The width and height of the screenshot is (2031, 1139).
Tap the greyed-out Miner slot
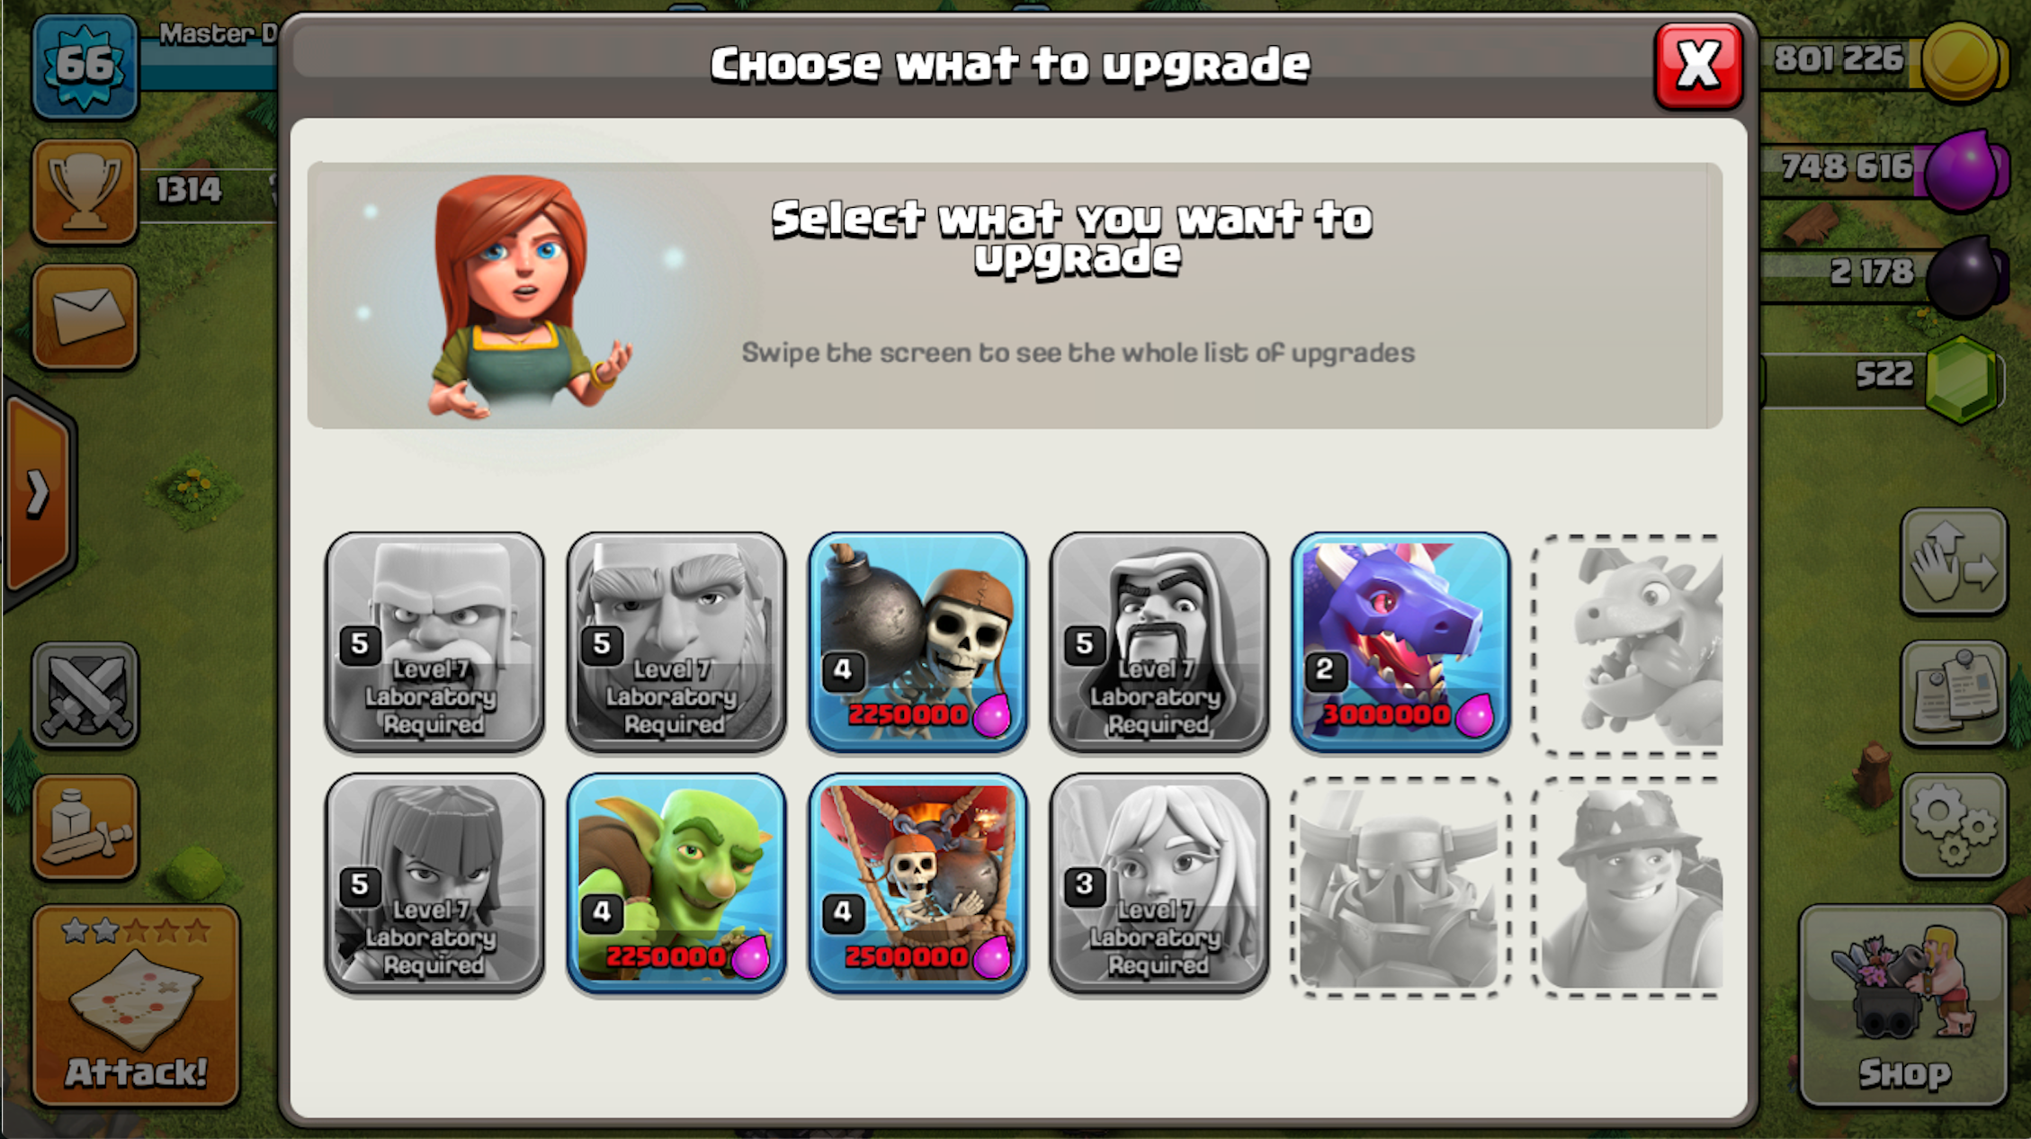pyautogui.click(x=1628, y=886)
